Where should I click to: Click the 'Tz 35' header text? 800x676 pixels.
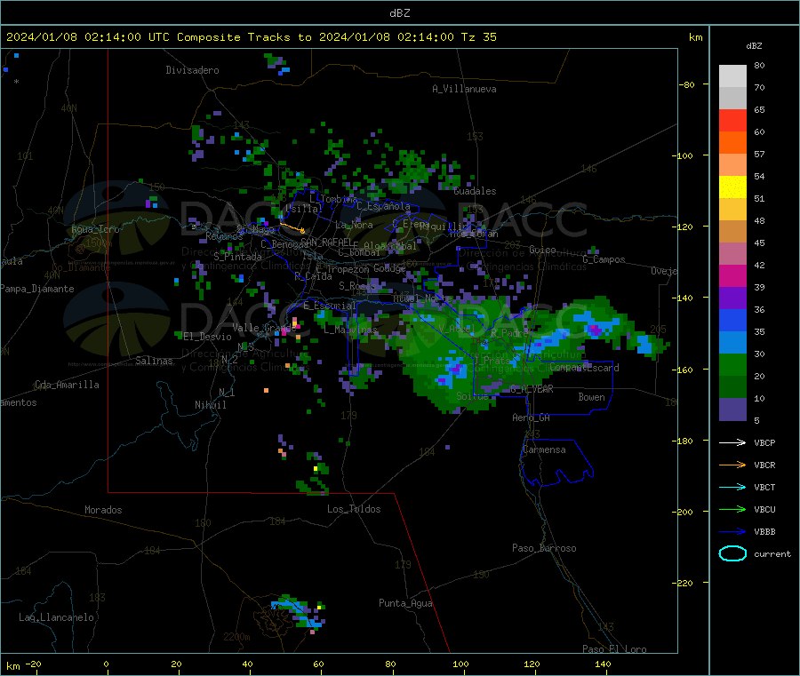click(x=478, y=37)
